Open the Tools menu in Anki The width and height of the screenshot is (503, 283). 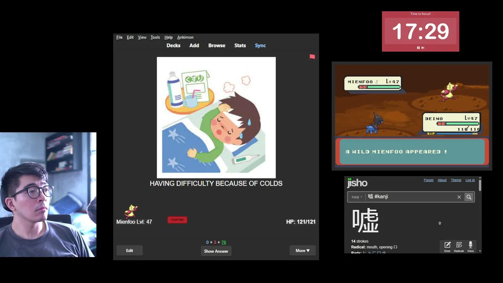click(x=155, y=37)
